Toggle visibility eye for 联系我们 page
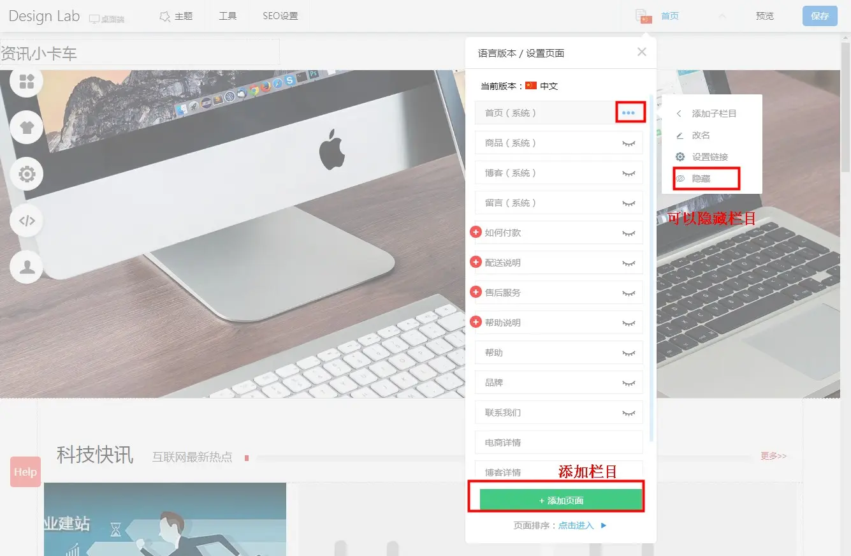Screen dimensions: 851x556 [629, 413]
